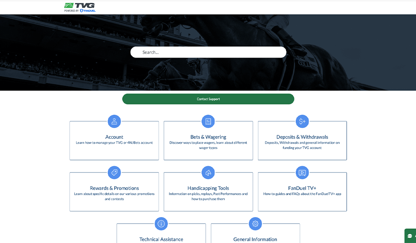Click the FanDuel shield logo
Viewport: 416px width, 243px height.
81,11
